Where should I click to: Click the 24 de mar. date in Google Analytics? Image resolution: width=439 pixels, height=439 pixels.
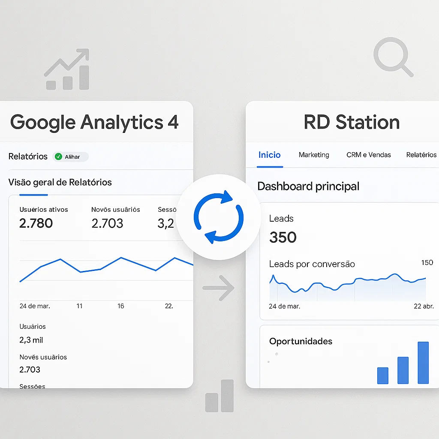point(35,306)
